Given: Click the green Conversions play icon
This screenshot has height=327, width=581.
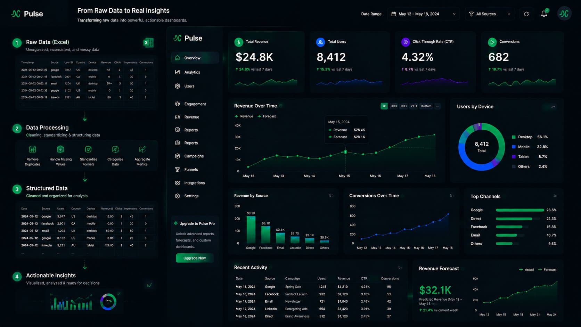Looking at the screenshot, I should [492, 42].
